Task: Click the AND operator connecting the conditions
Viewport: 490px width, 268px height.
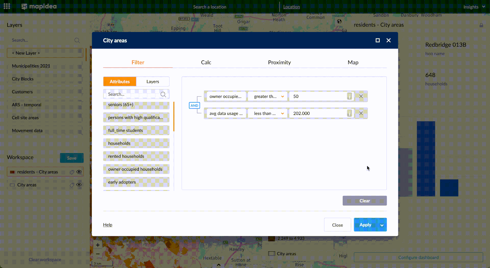Action: tap(194, 105)
